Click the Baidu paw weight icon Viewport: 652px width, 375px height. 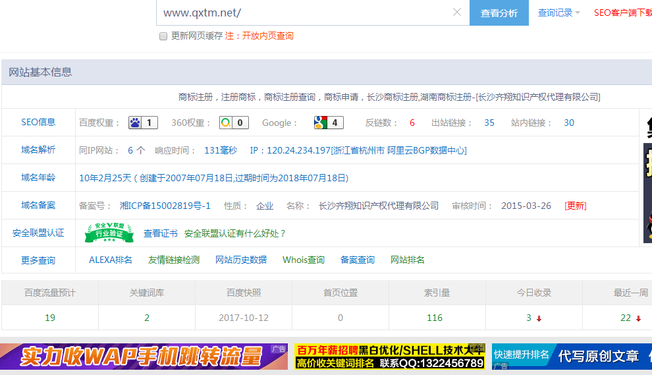coord(135,123)
